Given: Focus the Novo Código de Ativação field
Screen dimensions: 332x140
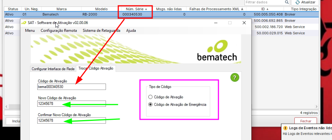Looking at the screenshot, I should (72, 104).
